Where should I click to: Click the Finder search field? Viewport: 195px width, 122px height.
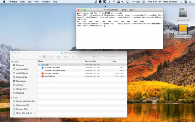[112, 57]
